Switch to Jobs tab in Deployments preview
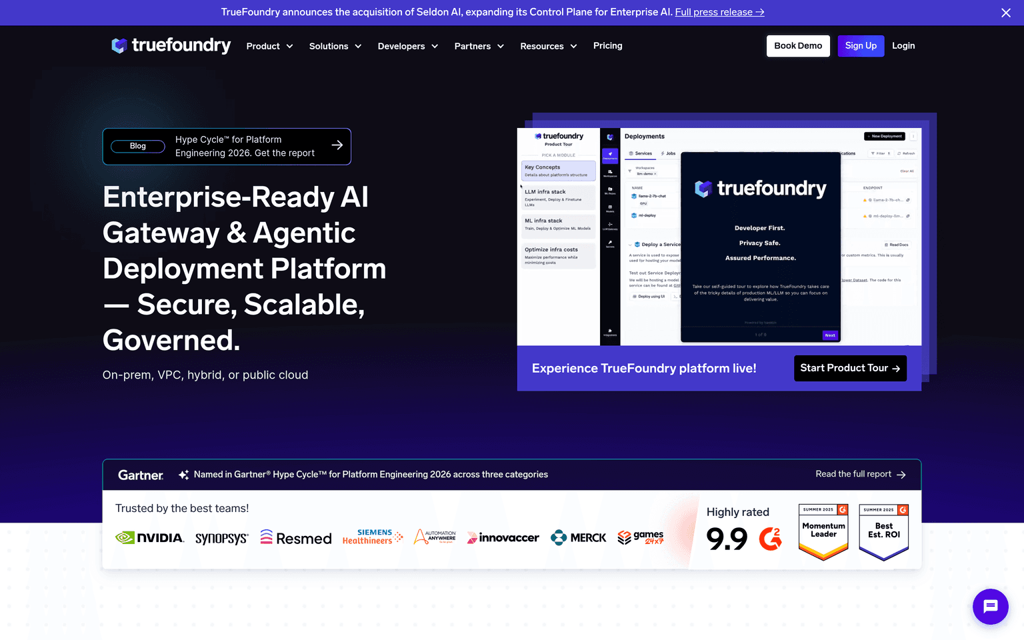Viewport: 1024px width, 640px height. (x=668, y=153)
